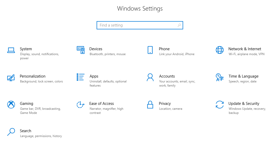
Task: Focus the Find a setting search box
Action: tap(137, 25)
